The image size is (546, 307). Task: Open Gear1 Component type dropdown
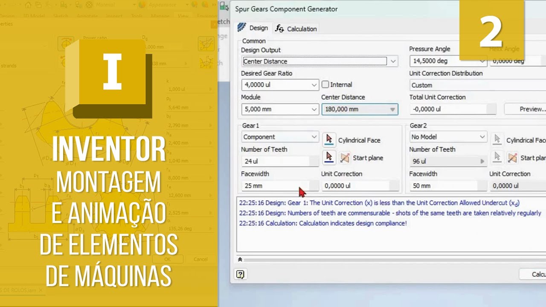(x=314, y=137)
